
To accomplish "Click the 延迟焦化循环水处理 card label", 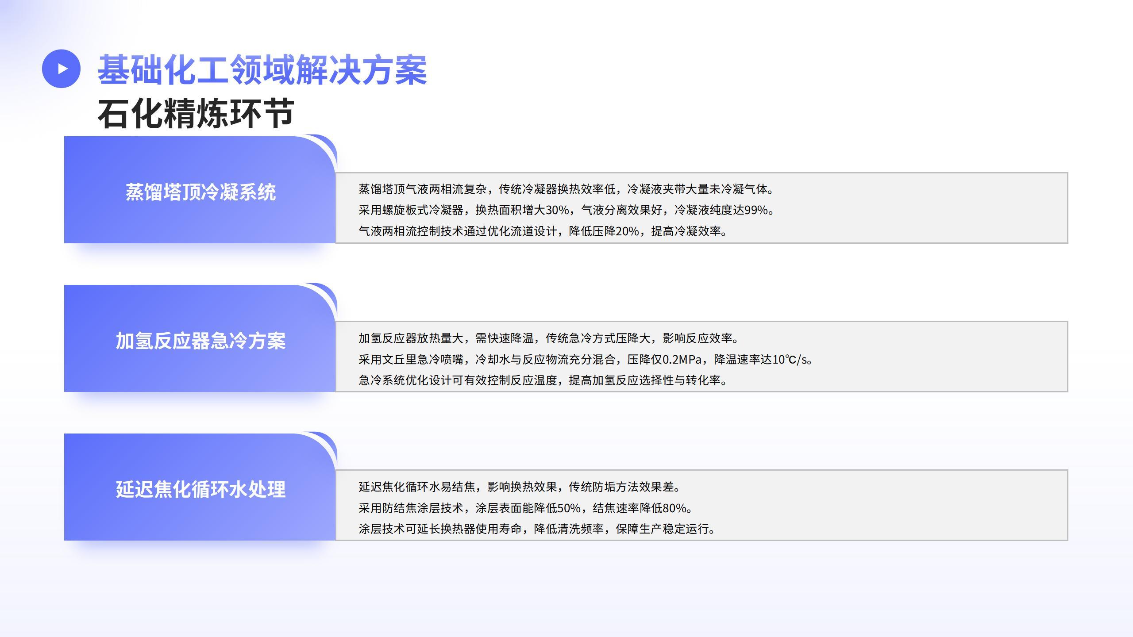I will pos(200,489).
